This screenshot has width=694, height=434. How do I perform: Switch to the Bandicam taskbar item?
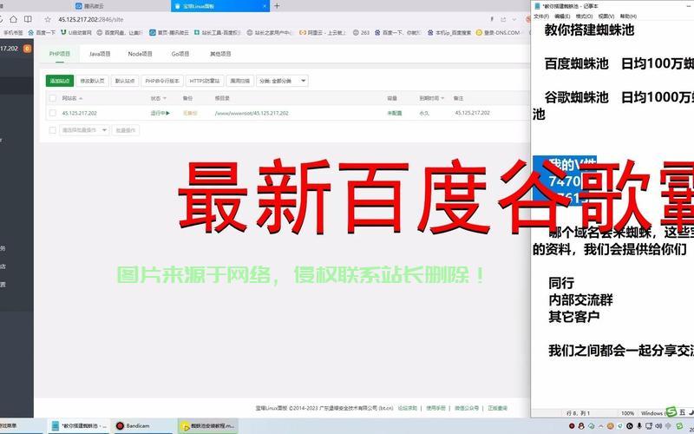[x=142, y=425]
